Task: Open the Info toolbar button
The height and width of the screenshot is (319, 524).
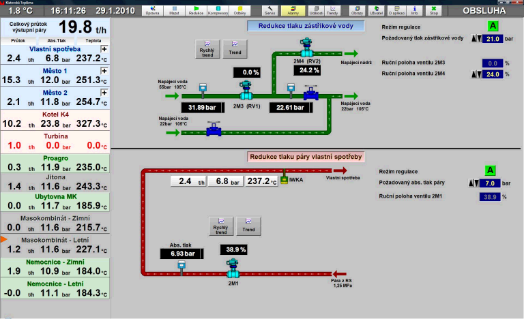Action: click(414, 11)
